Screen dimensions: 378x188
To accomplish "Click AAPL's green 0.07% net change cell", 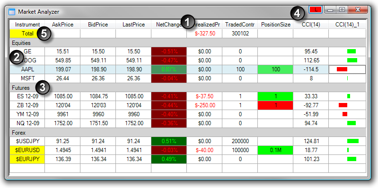I will (169, 69).
